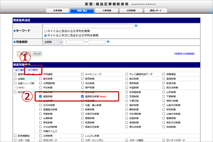Open 各媒体の収録期間 link
The image size is (213, 142).
(x=184, y=54)
